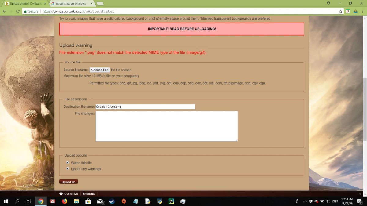Image resolution: width=367 pixels, height=206 pixels.
Task: Open Microsoft Store from the taskbar
Action: (88, 201)
